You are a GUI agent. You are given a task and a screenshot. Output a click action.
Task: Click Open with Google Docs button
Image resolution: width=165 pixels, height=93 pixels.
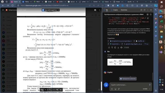pyautogui.click(x=50, y=10)
